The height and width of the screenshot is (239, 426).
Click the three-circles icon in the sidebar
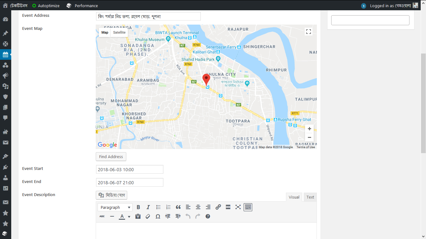coord(5,65)
